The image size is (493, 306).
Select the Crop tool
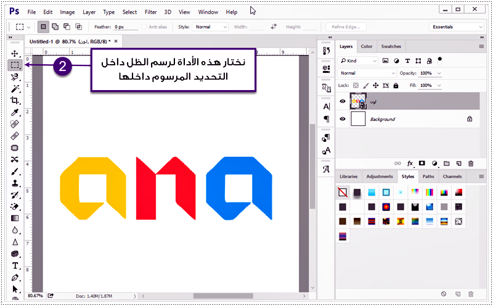pos(14,101)
